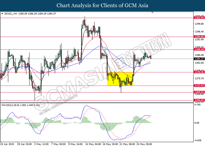Click the 24 May 00:00 time label

click(x=144, y=144)
